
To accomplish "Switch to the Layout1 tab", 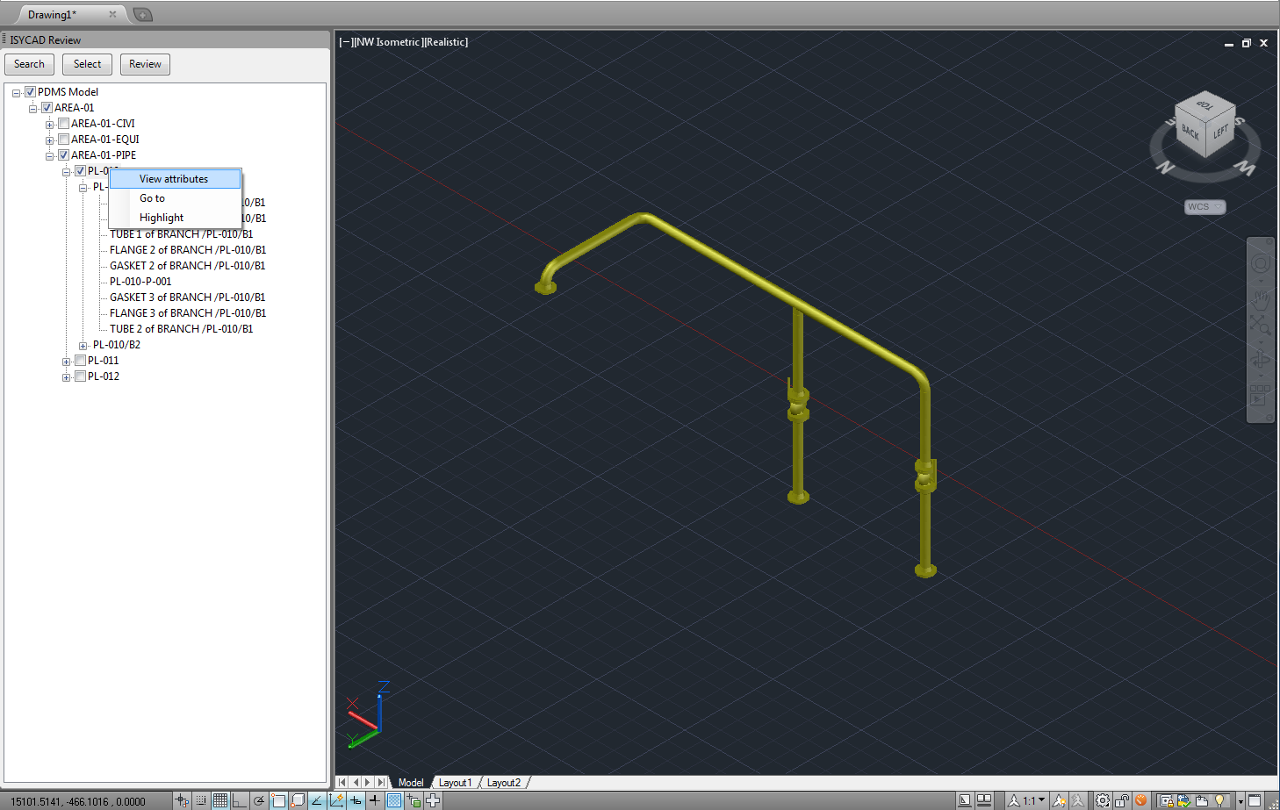I will click(x=455, y=783).
